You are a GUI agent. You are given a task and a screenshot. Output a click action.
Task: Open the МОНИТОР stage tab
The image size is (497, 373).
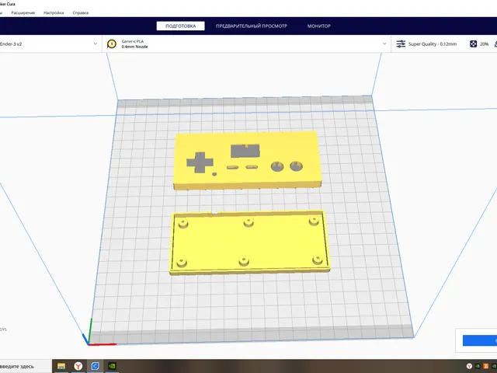click(x=319, y=26)
